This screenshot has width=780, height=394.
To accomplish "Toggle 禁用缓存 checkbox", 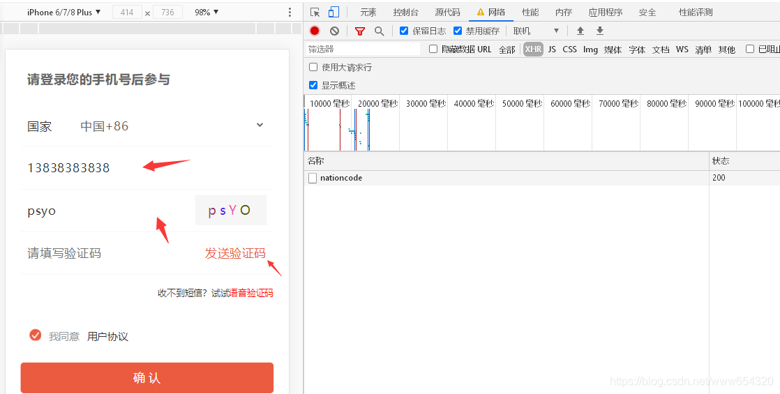I will tap(458, 31).
